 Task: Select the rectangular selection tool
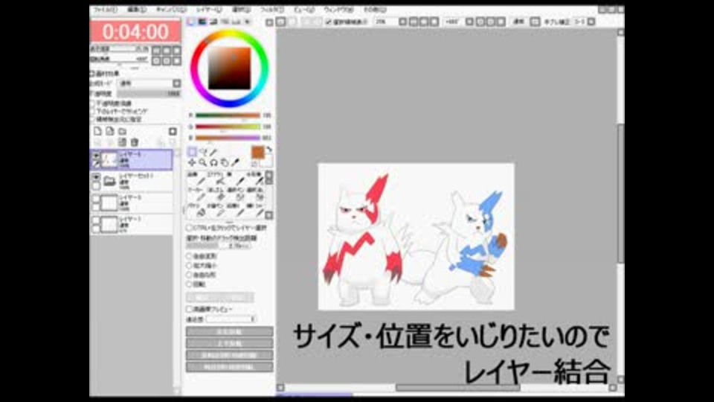tap(192, 152)
